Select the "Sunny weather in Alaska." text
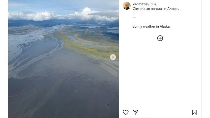 tap(151, 26)
